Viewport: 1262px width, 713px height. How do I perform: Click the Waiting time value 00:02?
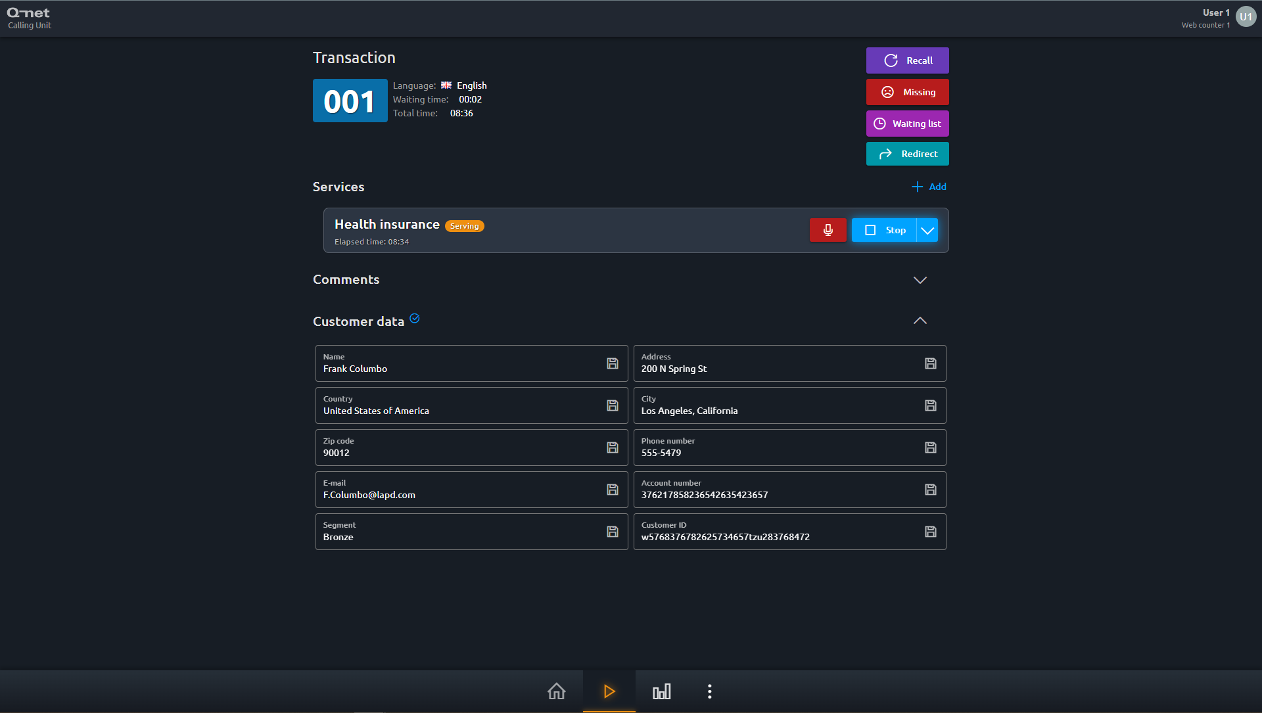[470, 99]
